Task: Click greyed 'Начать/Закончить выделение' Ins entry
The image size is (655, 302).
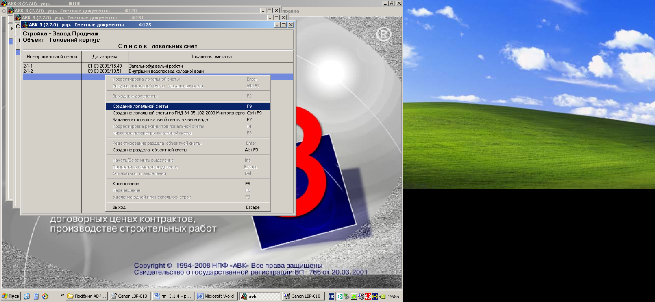Action: tap(188, 160)
